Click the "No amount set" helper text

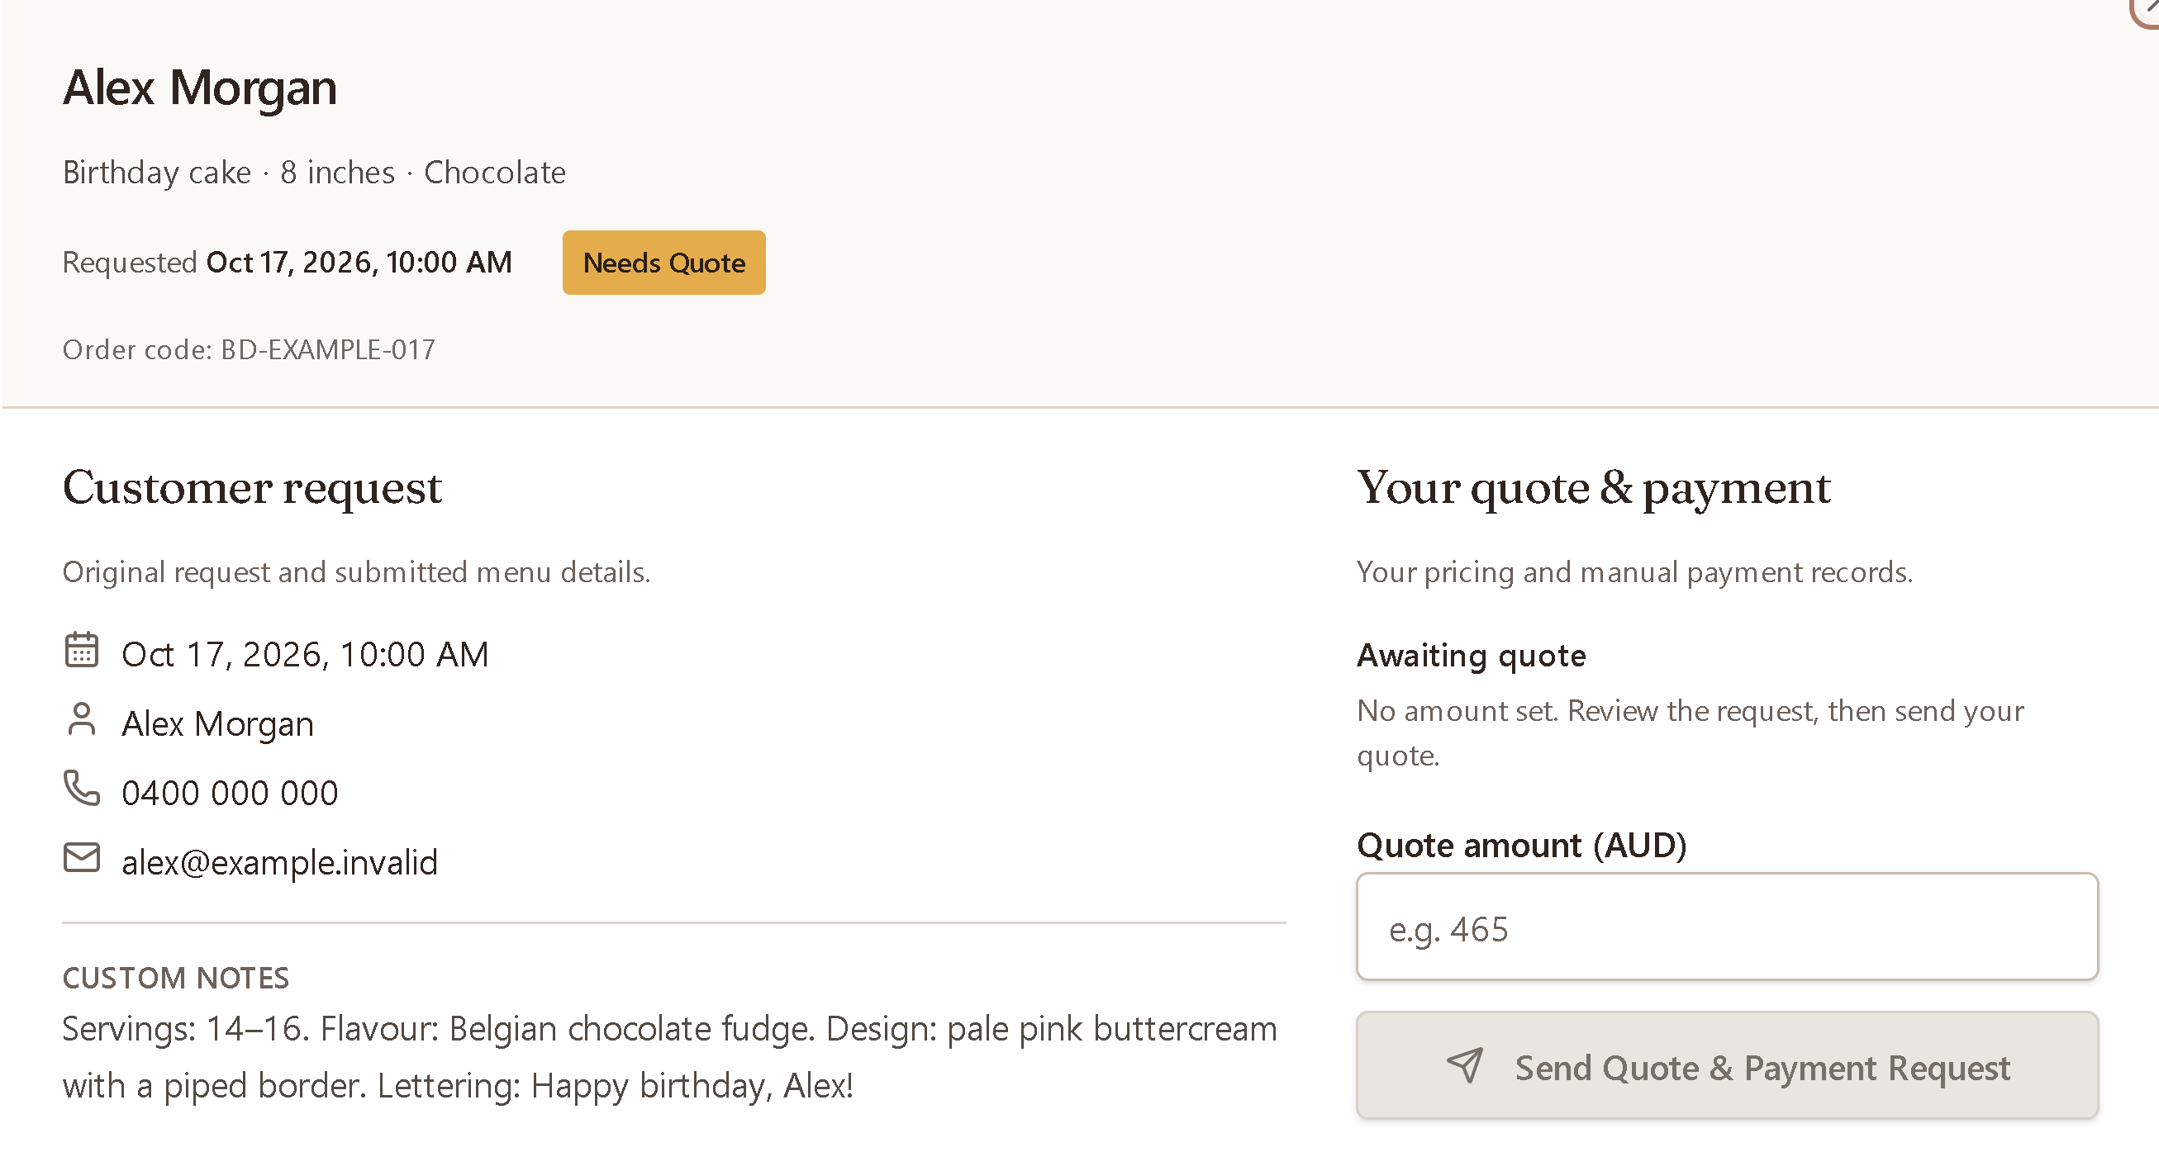[1691, 733]
